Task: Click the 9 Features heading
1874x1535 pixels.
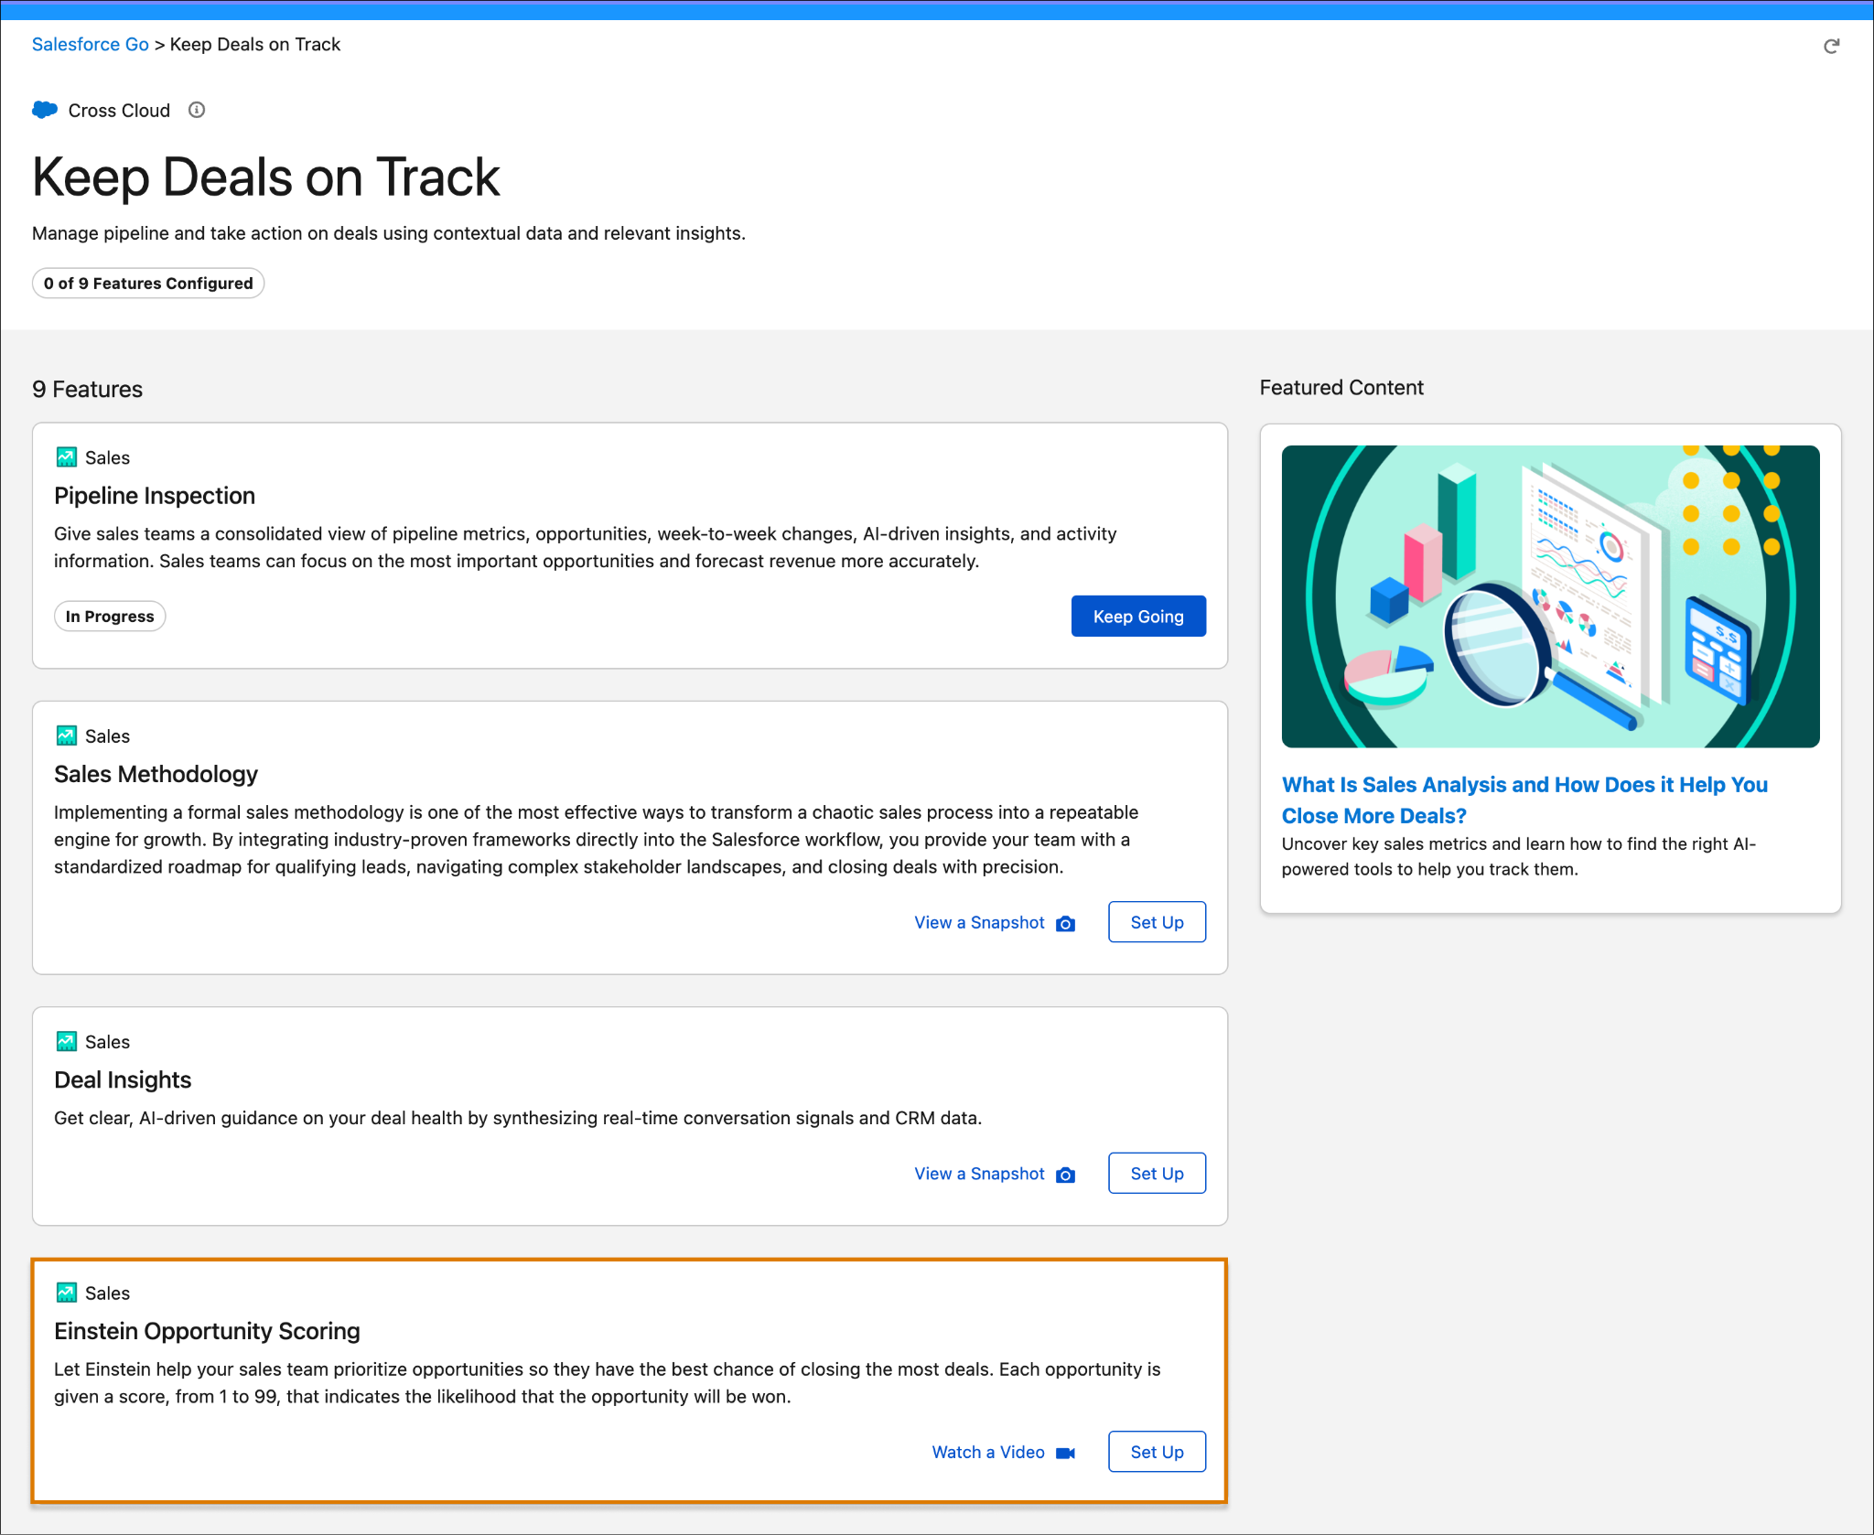Action: pos(87,389)
